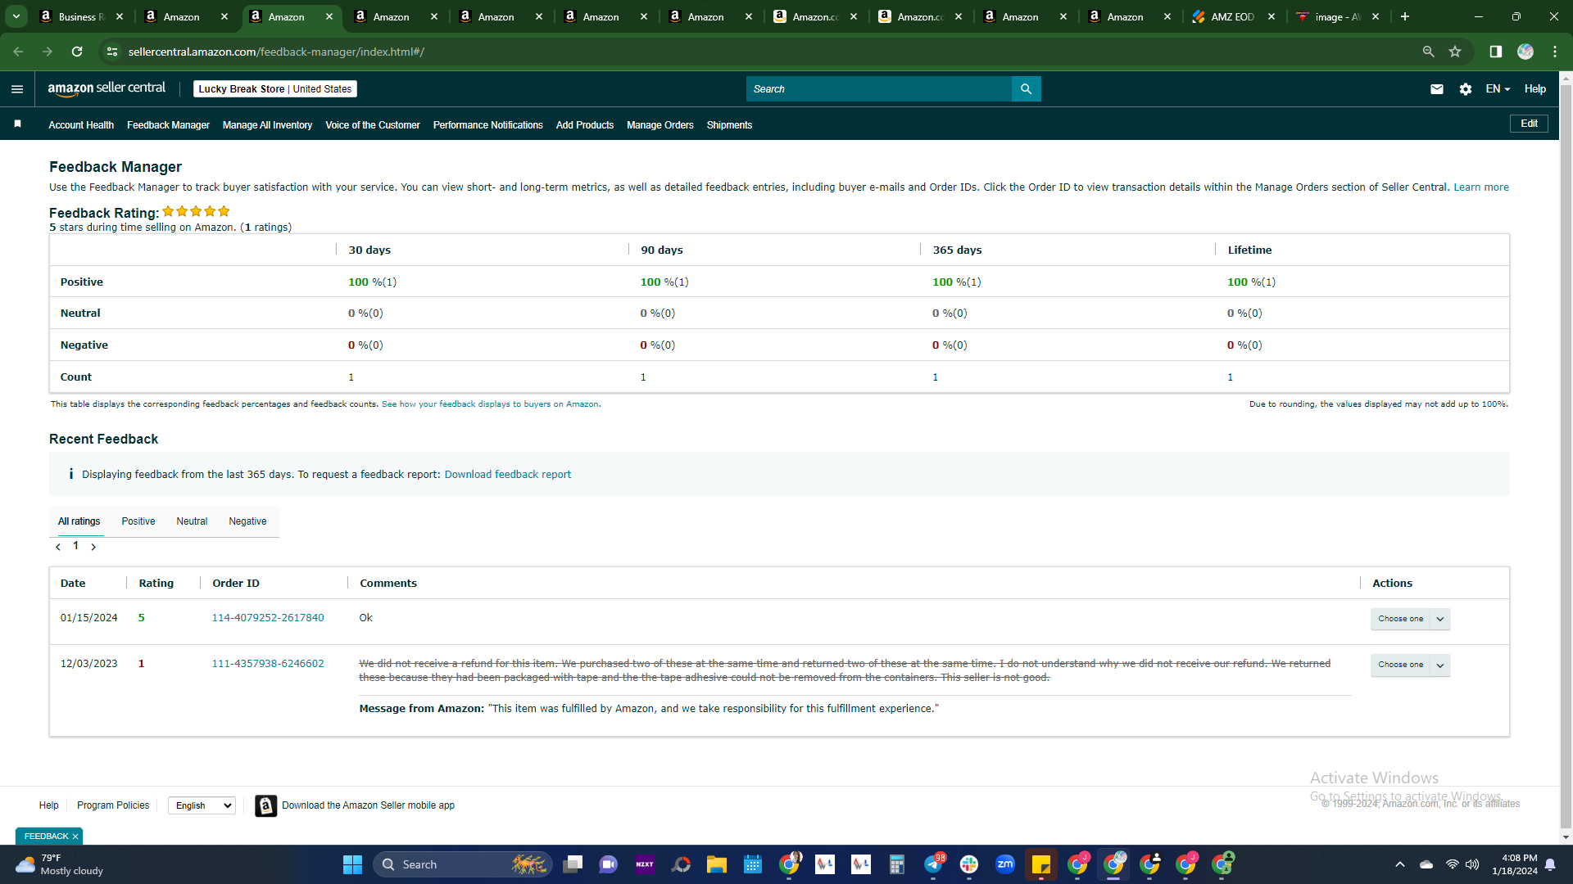Image resolution: width=1573 pixels, height=884 pixels.
Task: Open Chrome three-dot menu
Action: (1555, 52)
